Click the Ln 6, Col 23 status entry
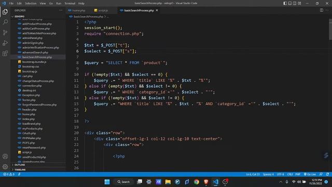 click(x=253, y=175)
